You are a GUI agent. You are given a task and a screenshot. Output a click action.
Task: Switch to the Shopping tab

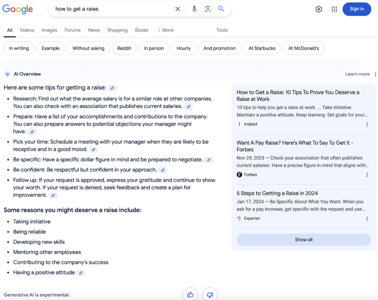(x=117, y=30)
